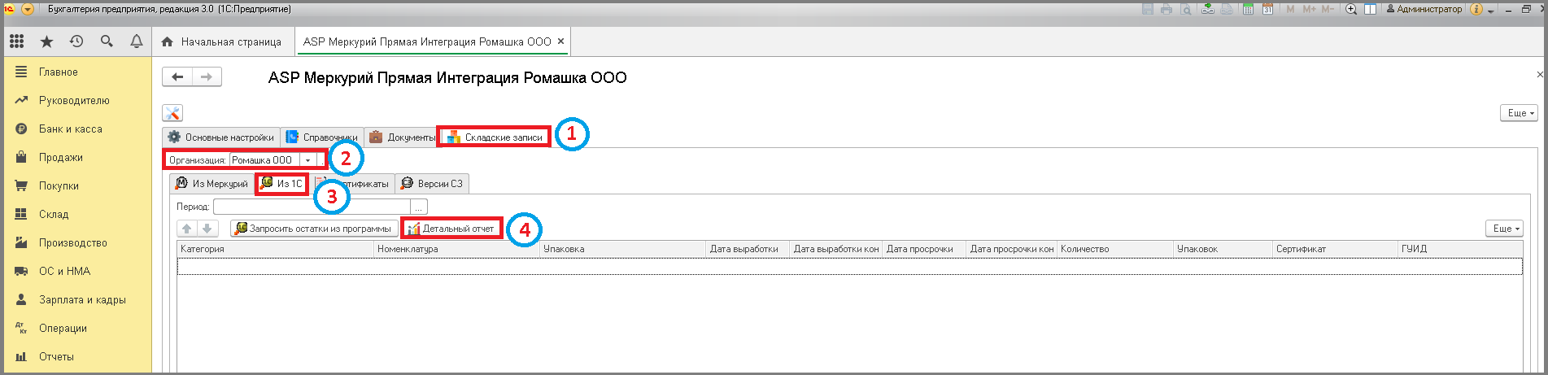Open the upper Еще menu
The height and width of the screenshot is (375, 1548).
[x=1518, y=113]
